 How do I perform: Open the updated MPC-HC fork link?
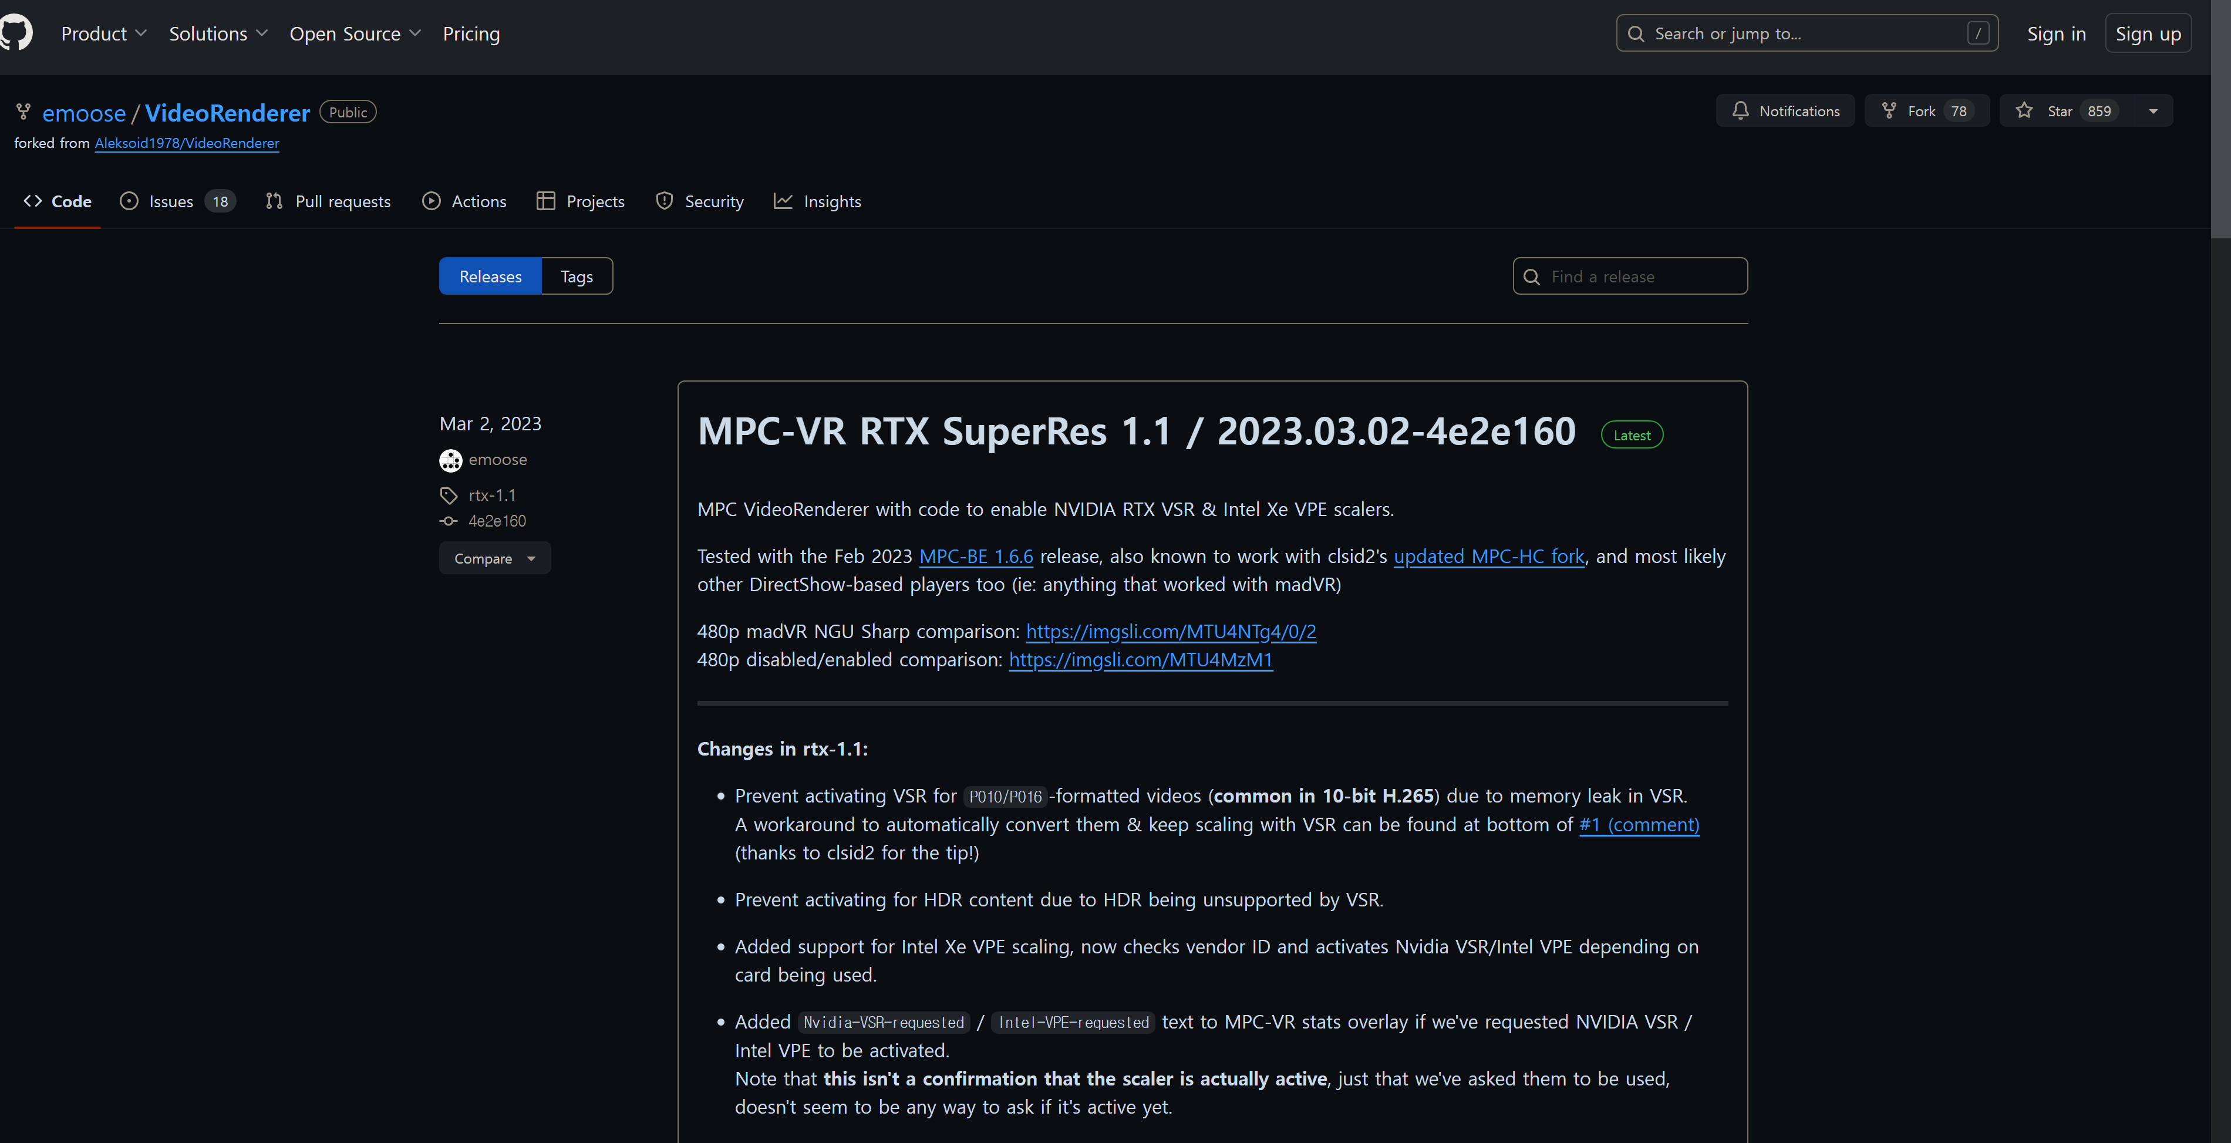1489,556
